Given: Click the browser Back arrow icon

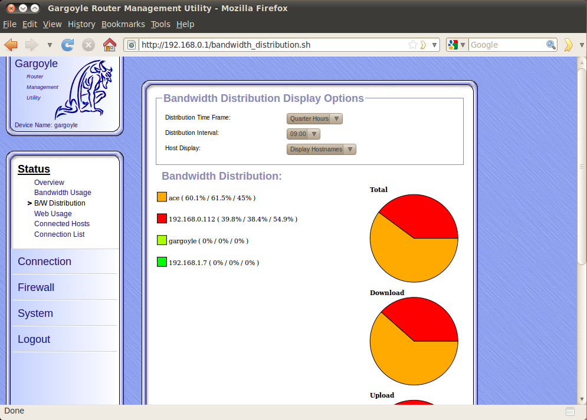Looking at the screenshot, I should (11, 45).
